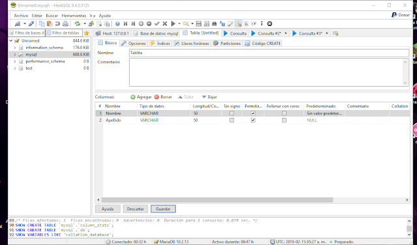Click the yellow star favorites icon

[x=86, y=33]
